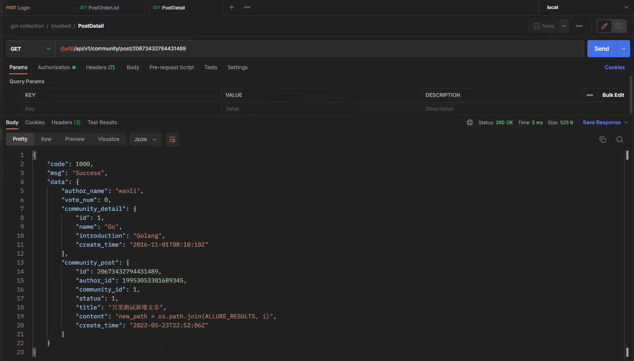Open the request Headers (7) tab

click(x=100, y=67)
